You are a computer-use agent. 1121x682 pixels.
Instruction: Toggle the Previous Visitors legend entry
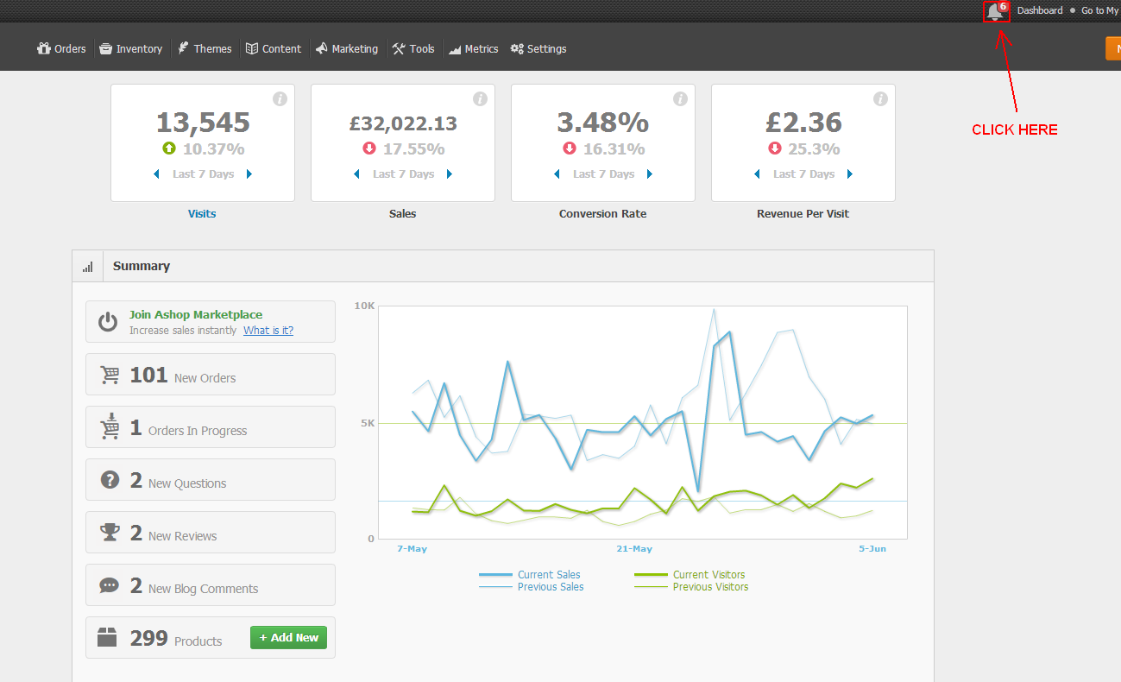[691, 587]
